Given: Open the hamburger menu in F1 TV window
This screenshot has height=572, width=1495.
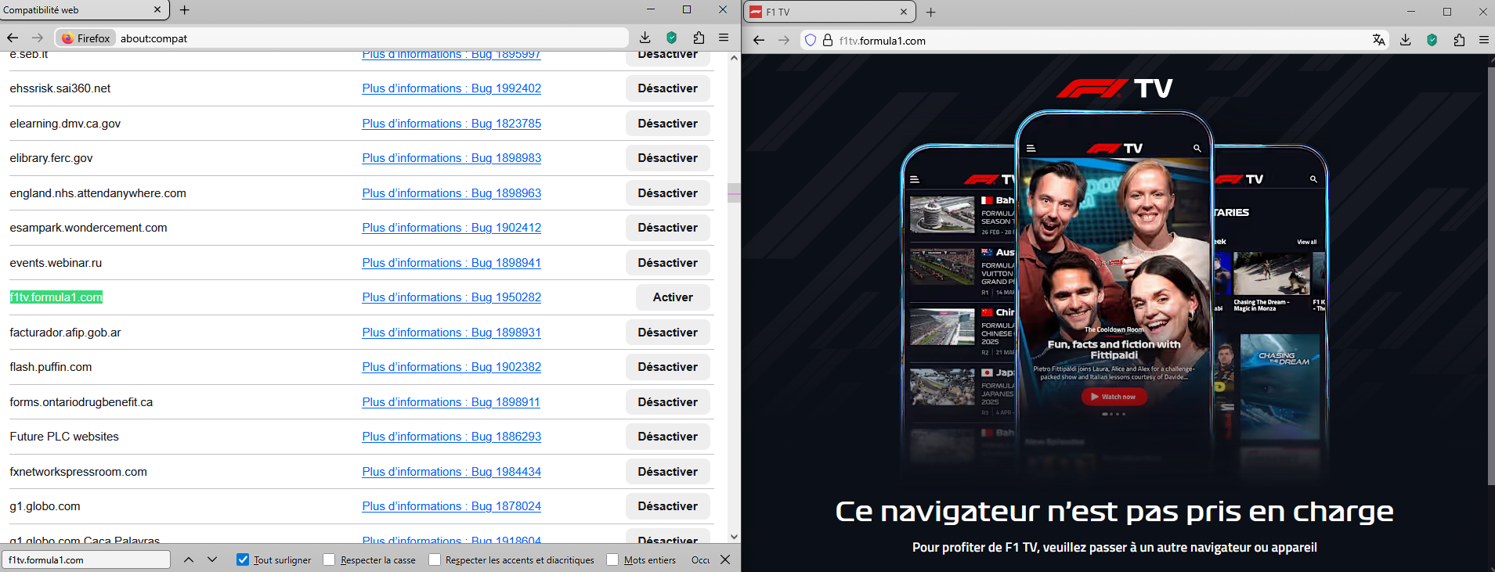Looking at the screenshot, I should coord(1484,40).
